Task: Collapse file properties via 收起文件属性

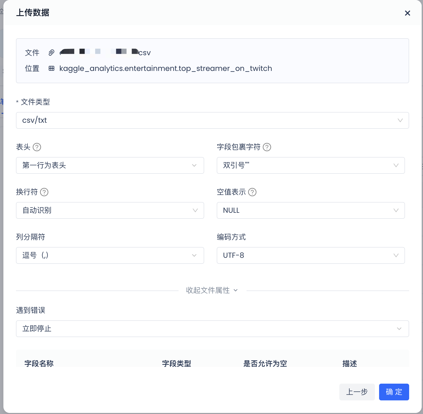Action: [212, 290]
